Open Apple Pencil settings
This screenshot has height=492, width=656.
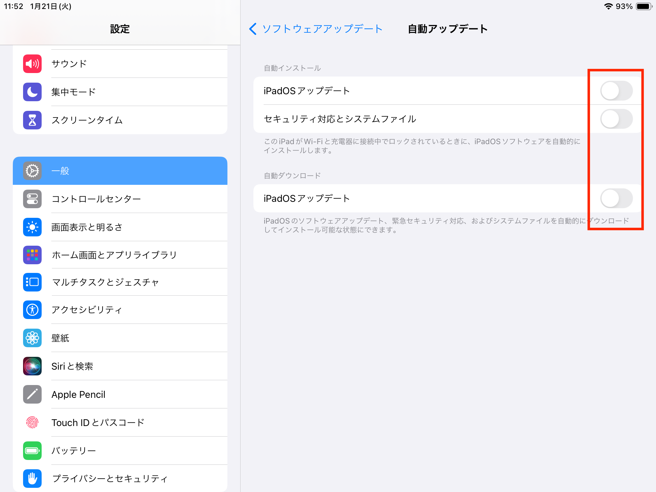(120, 394)
